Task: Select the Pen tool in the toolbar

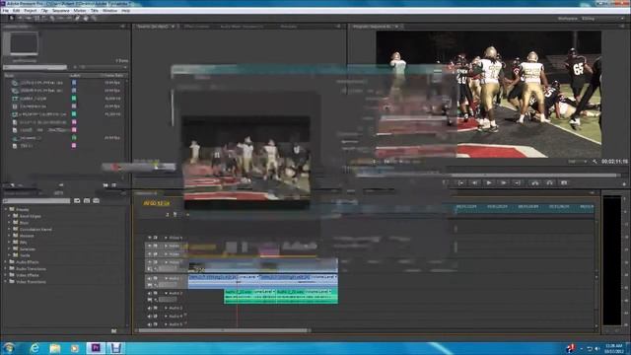Action: (77, 18)
